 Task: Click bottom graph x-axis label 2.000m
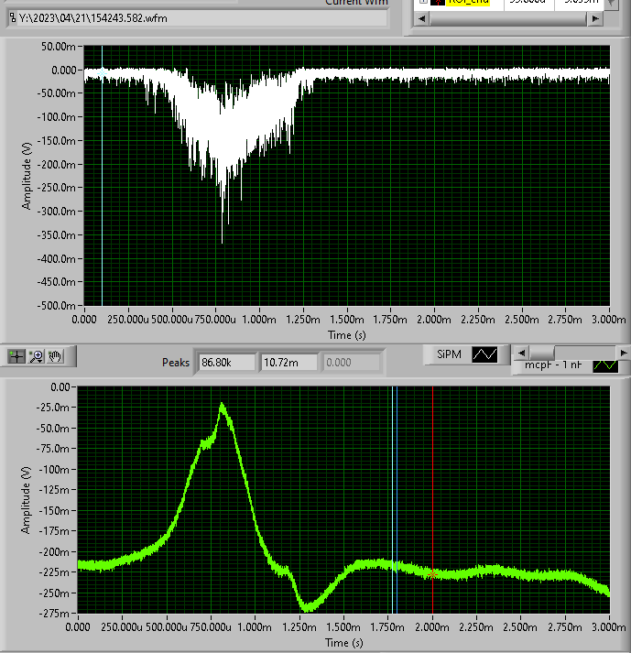tap(432, 627)
